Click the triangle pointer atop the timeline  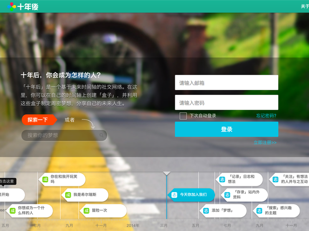166,173
